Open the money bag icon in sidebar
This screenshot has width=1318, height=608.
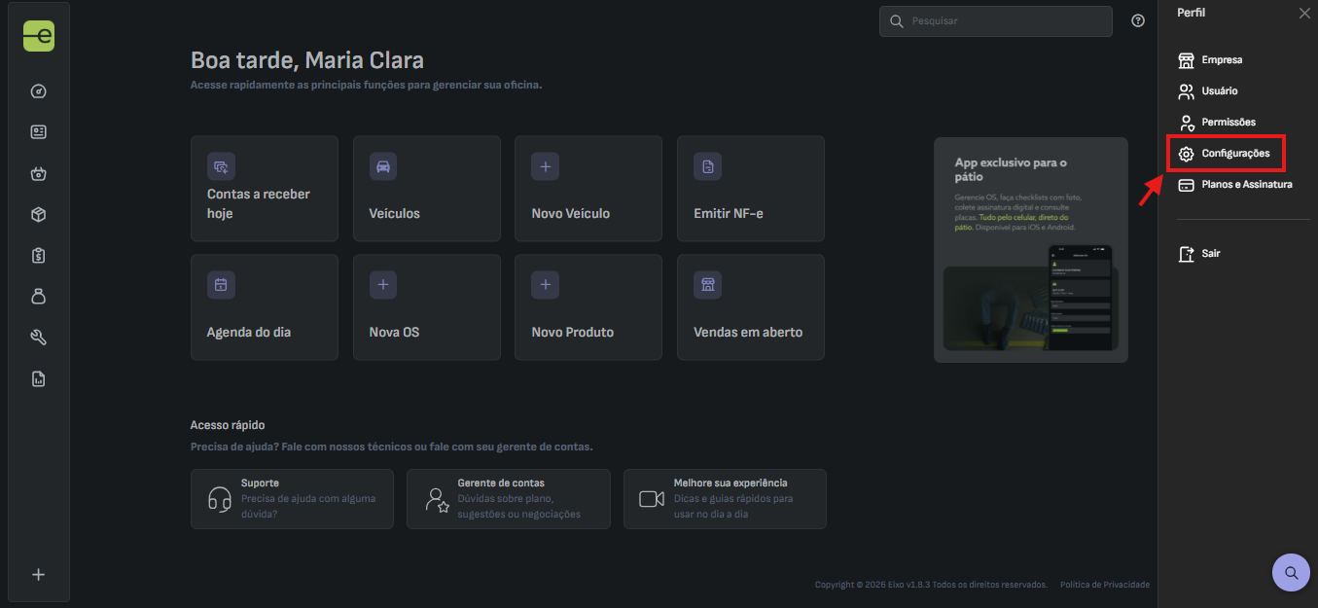39,297
